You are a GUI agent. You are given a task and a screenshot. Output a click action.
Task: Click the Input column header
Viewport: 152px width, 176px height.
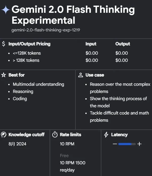coord(91,44)
